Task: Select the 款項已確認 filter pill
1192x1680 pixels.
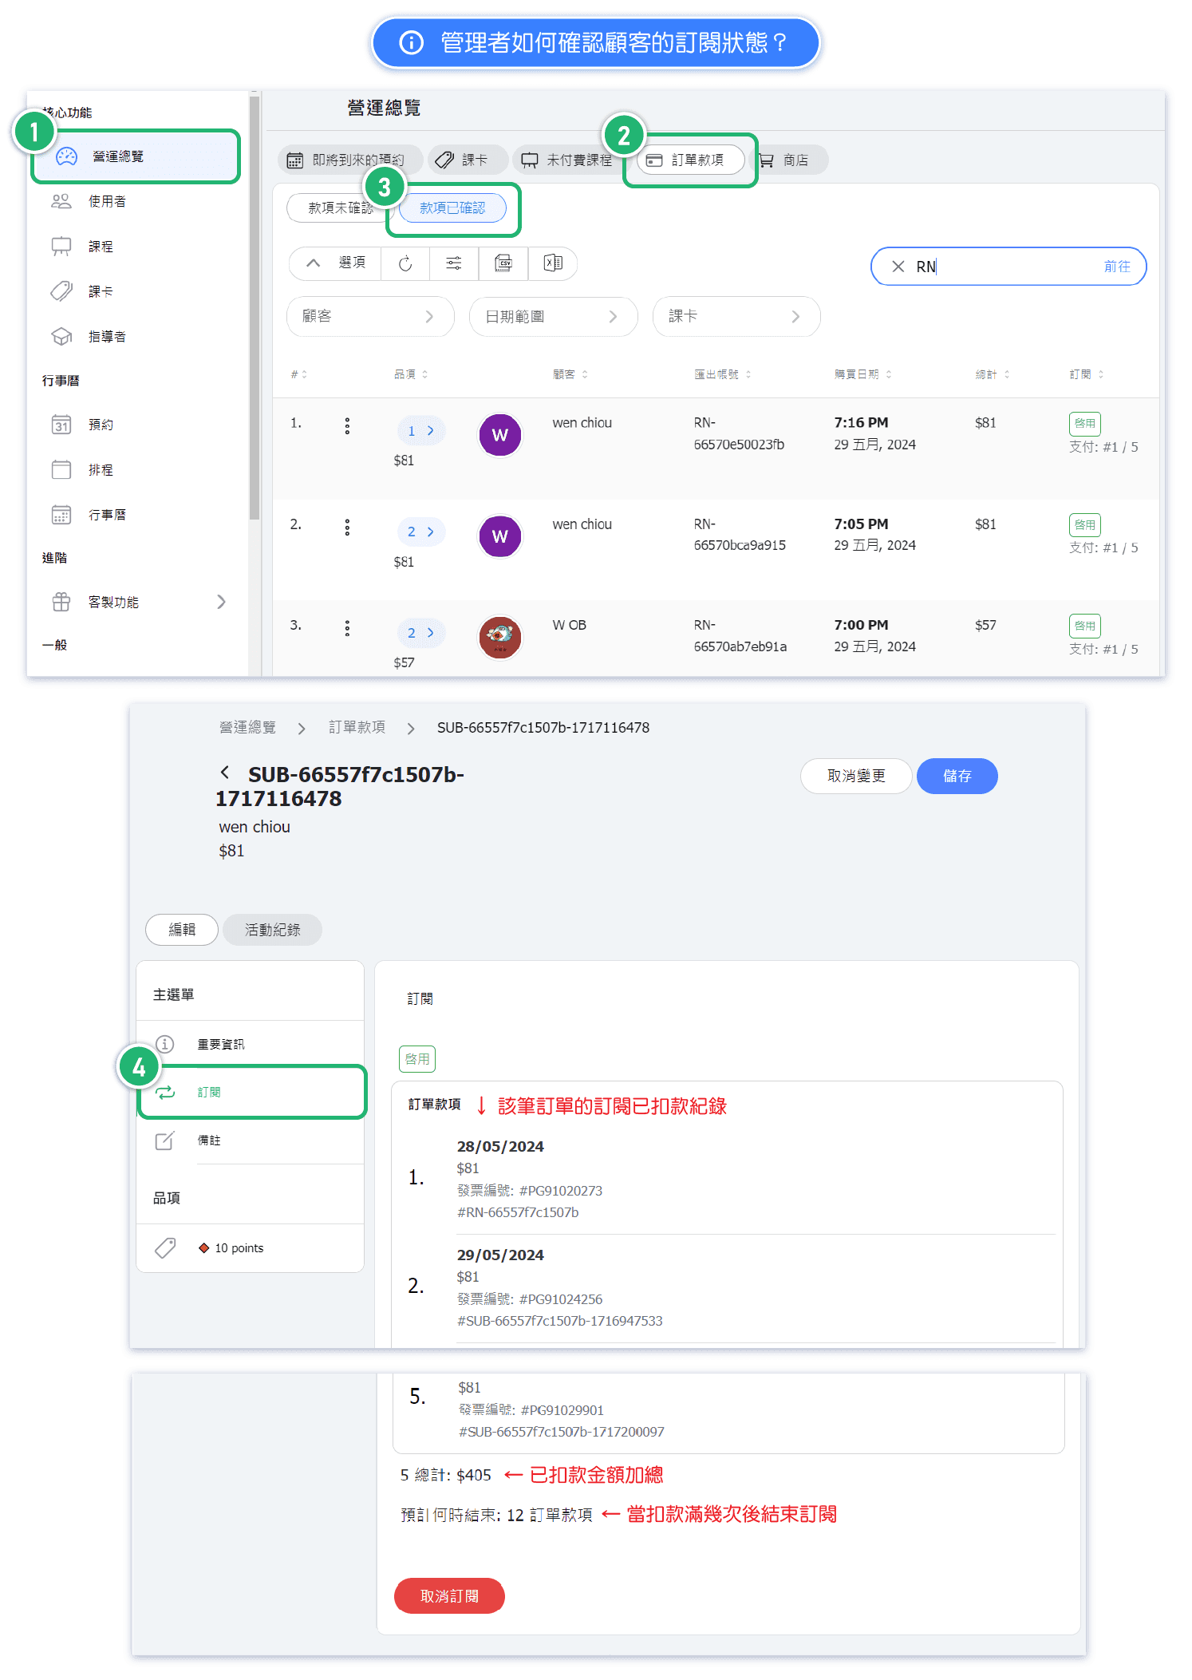Action: [x=452, y=208]
